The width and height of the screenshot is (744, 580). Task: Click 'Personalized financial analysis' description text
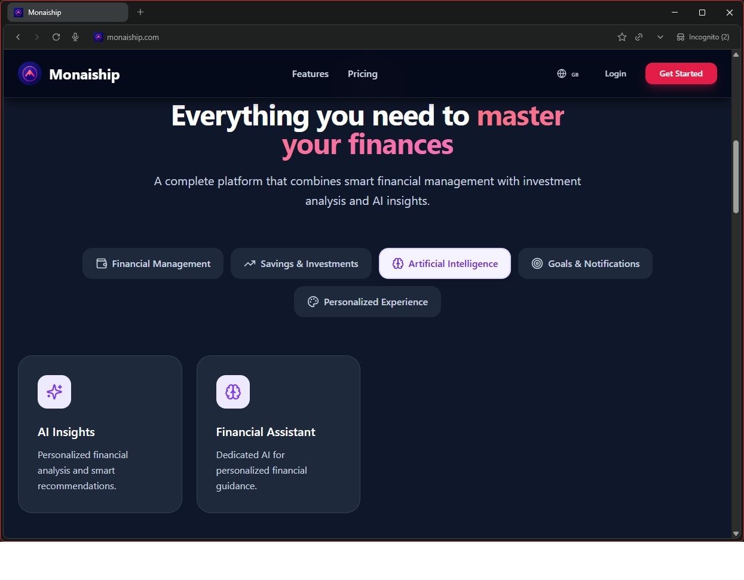coord(83,471)
